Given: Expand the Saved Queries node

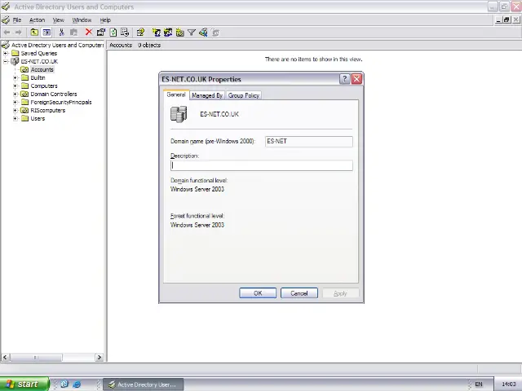Looking at the screenshot, I should pyautogui.click(x=6, y=53).
